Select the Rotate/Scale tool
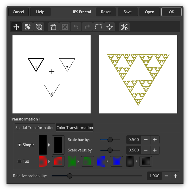 (28, 27)
